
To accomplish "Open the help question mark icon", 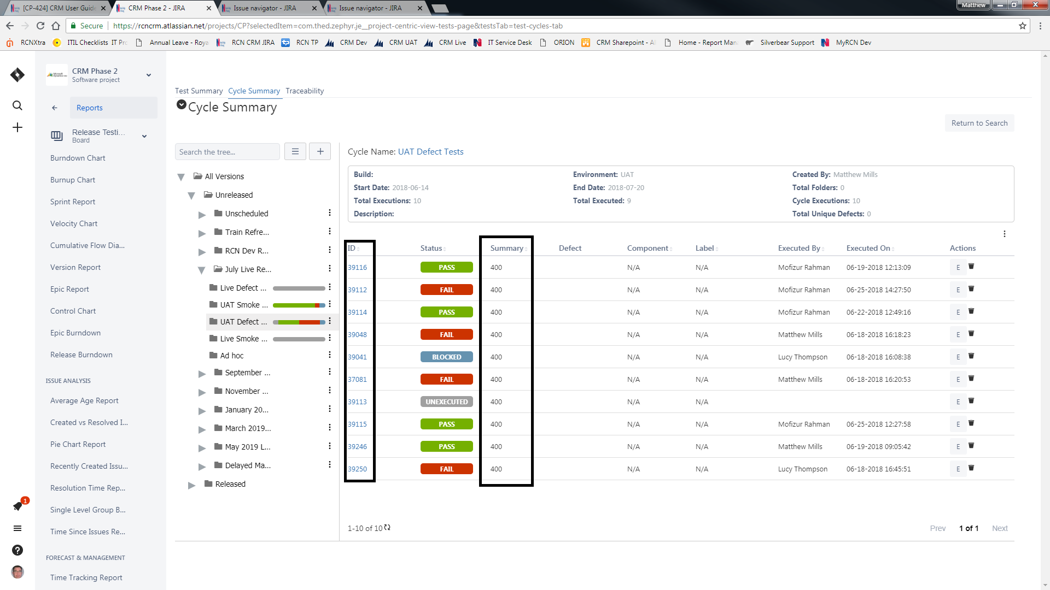I will (x=17, y=550).
